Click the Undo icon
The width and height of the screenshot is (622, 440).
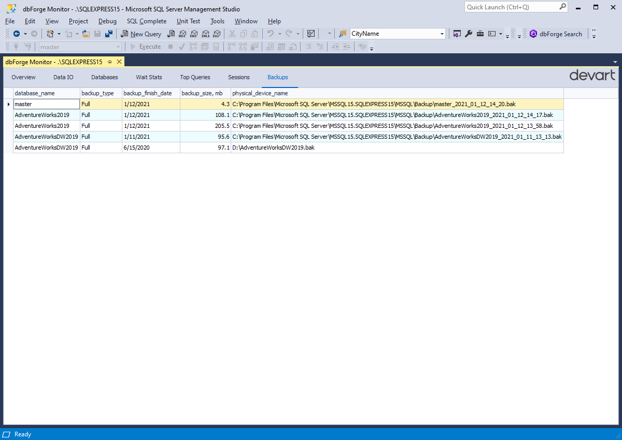[270, 33]
